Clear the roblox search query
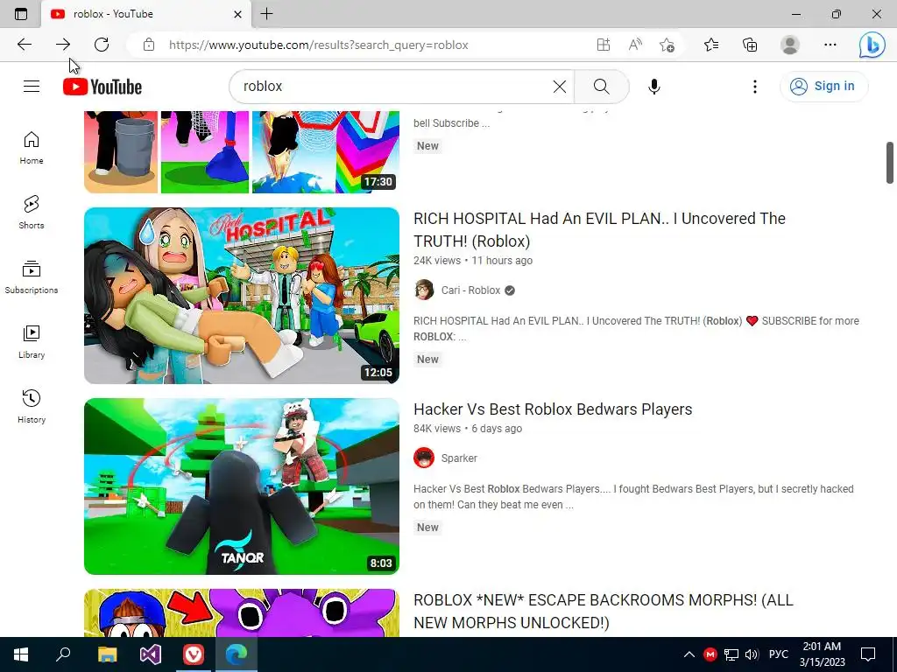 (x=560, y=87)
